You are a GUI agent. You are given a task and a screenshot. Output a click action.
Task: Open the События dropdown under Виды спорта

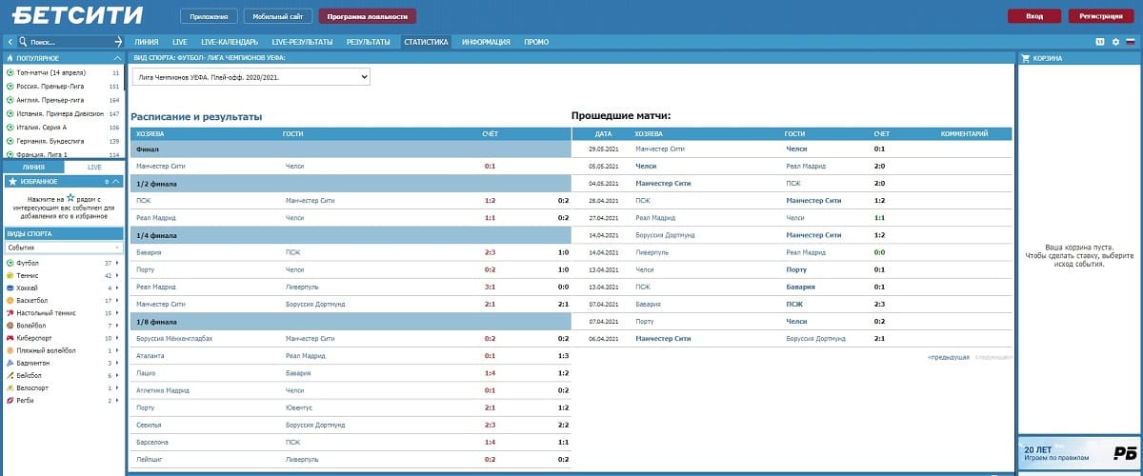63,248
